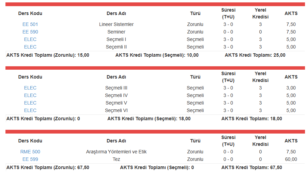Open the ELEC link beside Seçmeli III
Screen dimensions: 306x180
30,88
